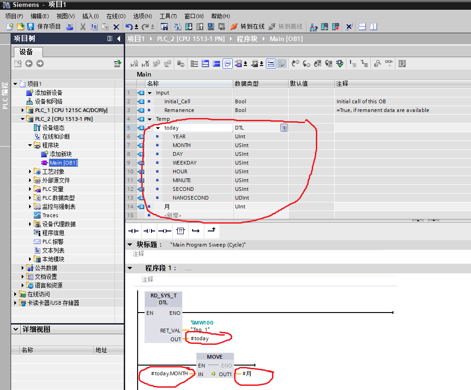Select the 设备 tab in project tree

tap(28, 52)
